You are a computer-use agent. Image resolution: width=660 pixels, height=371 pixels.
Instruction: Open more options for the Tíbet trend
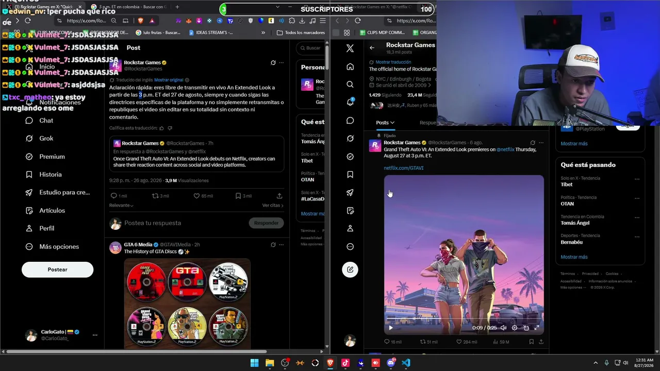coord(637,179)
